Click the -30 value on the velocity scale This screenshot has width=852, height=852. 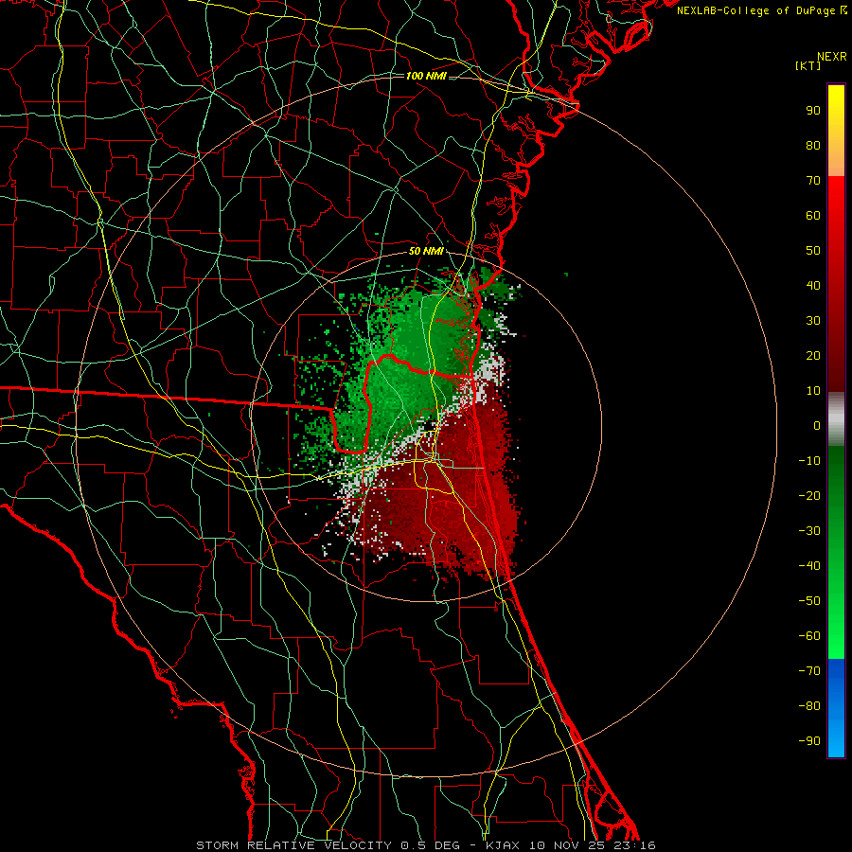[x=809, y=531]
